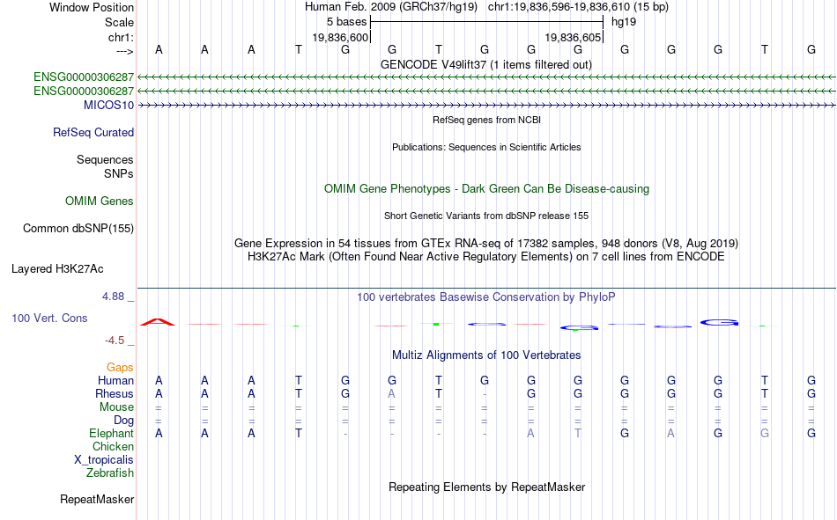This screenshot has width=837, height=520.
Task: Click the hg19 label beside scale bar
Action: (624, 22)
